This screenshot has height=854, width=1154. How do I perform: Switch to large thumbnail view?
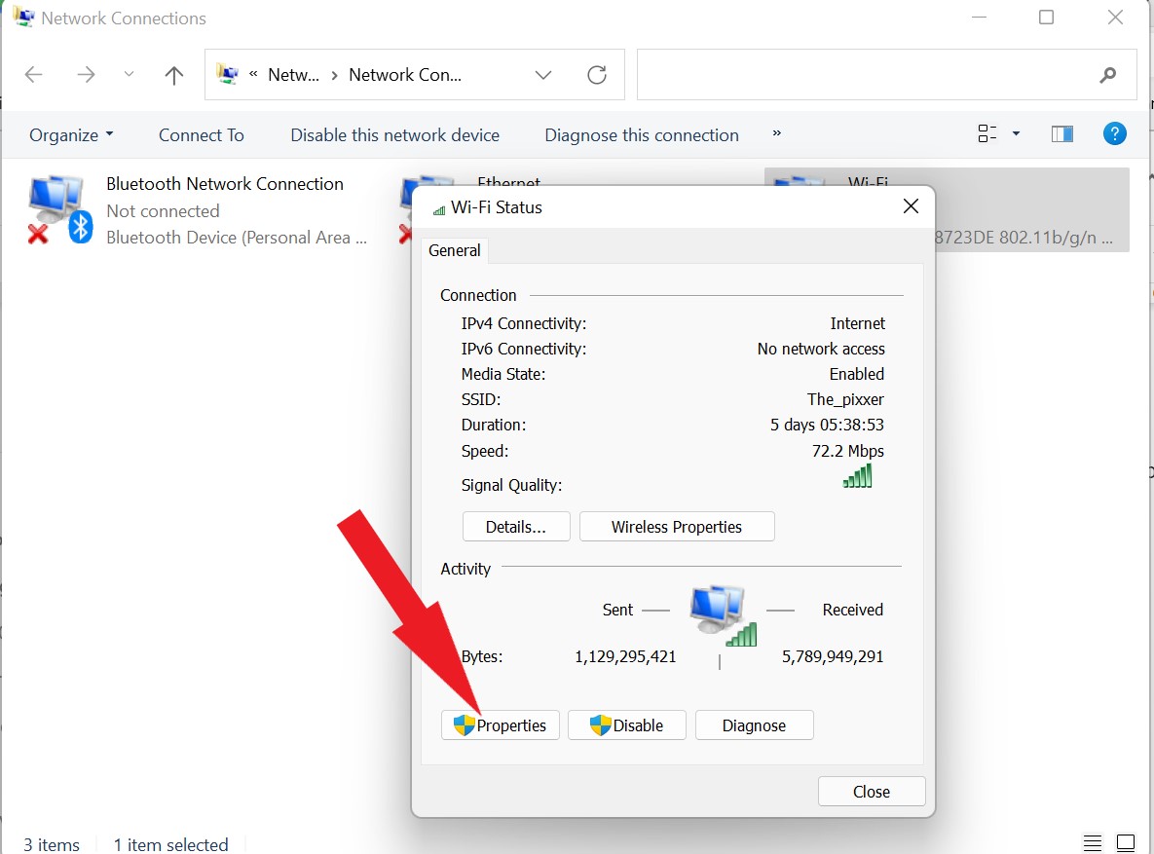(1125, 842)
